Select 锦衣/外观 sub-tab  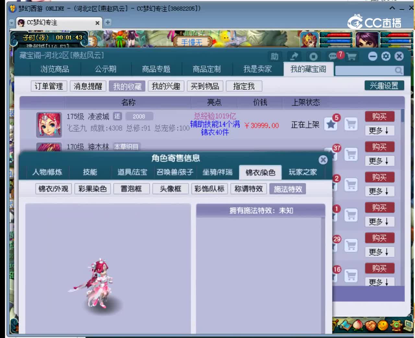pos(53,189)
